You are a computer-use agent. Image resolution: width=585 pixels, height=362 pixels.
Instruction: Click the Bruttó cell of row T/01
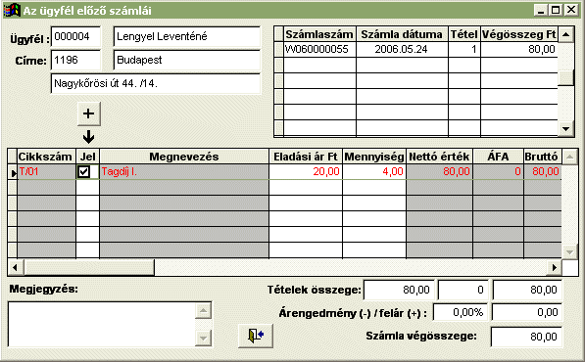click(x=543, y=171)
